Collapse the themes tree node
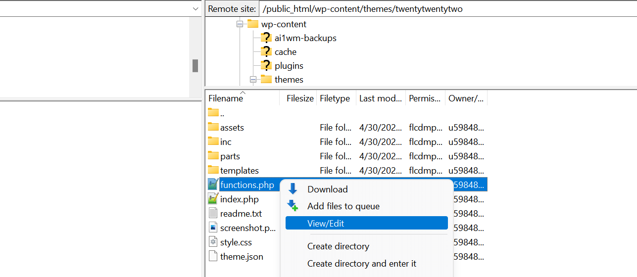The image size is (637, 277). coord(253,80)
